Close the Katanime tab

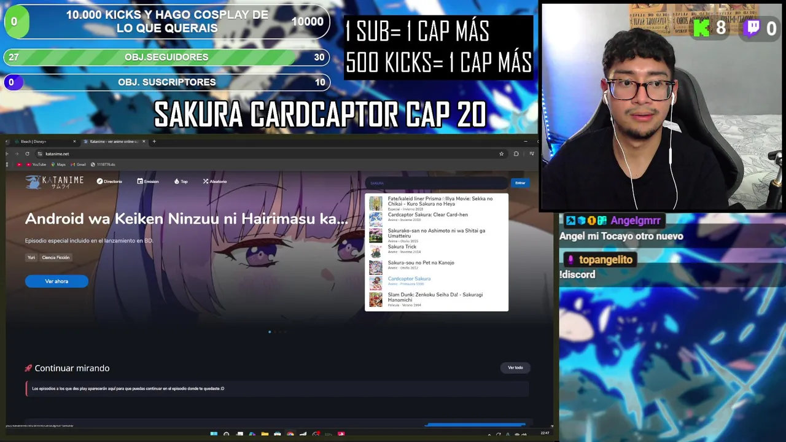(x=144, y=142)
